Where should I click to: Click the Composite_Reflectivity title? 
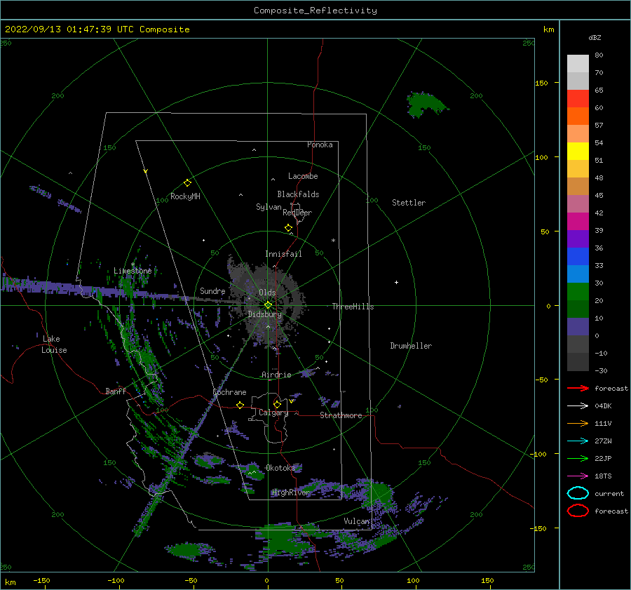[315, 11]
